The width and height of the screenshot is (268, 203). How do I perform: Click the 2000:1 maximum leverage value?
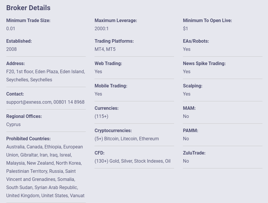coord(101,28)
